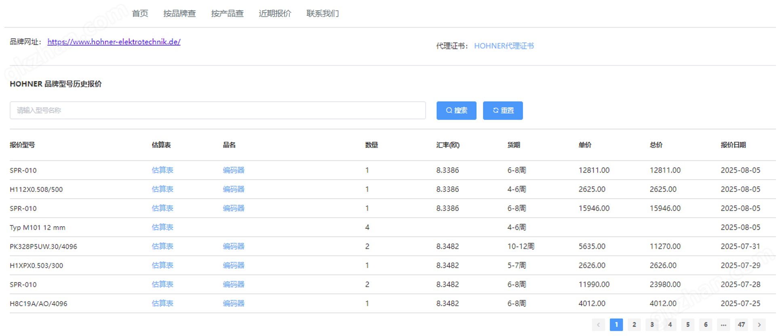Open 编码器 link in H8C19A/AO/4096 row
Viewport: 780px width, 336px height.
234,303
